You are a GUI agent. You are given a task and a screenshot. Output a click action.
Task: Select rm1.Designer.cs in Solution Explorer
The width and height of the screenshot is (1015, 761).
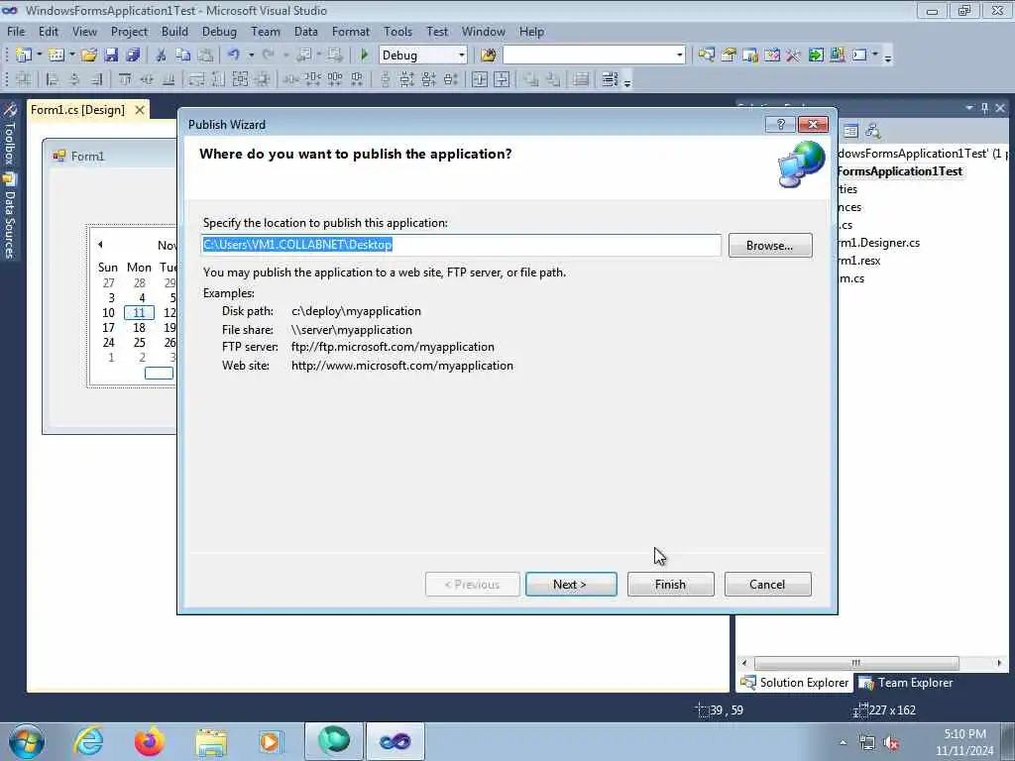[879, 243]
